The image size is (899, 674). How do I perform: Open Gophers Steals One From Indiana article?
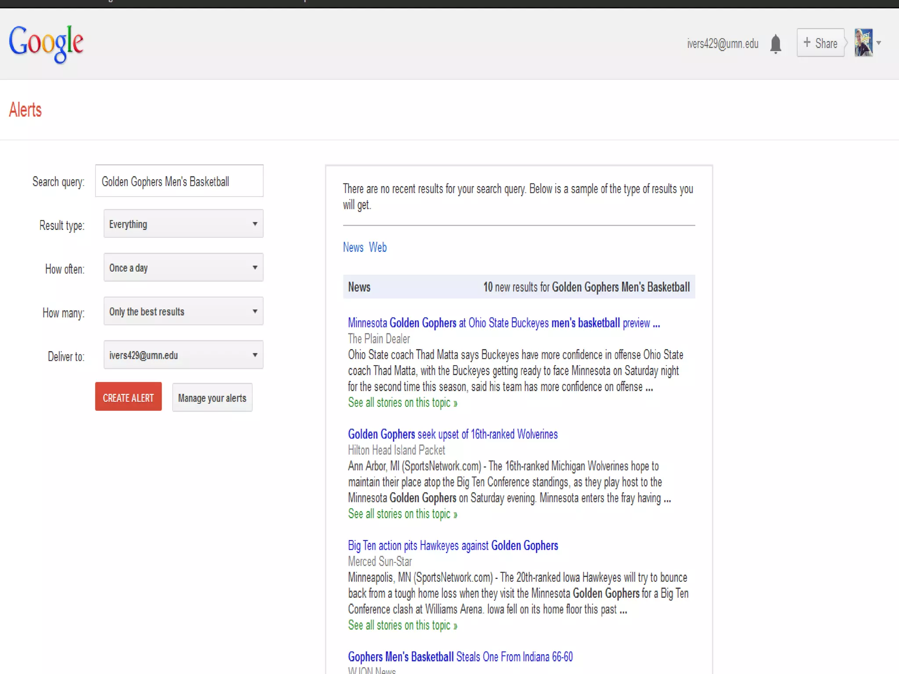[460, 657]
